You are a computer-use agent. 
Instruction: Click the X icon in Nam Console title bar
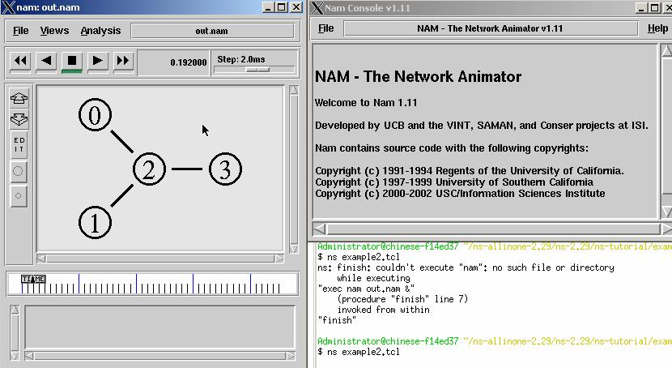click(x=317, y=8)
